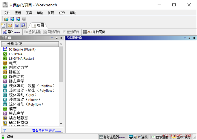
Task: Click 显示0消息 status button
Action: 182,137
